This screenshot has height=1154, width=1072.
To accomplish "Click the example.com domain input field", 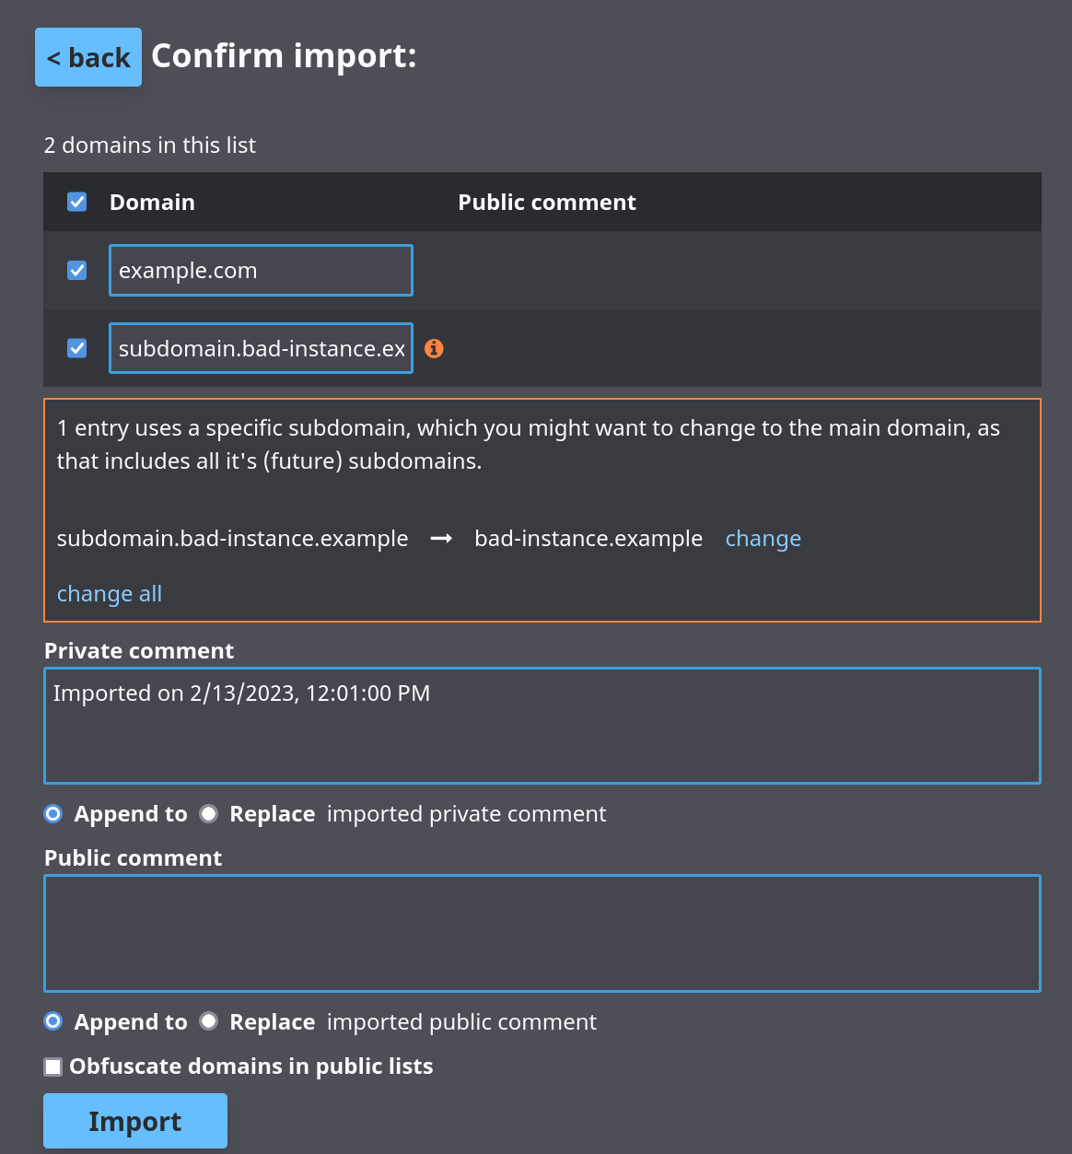I will 261,270.
